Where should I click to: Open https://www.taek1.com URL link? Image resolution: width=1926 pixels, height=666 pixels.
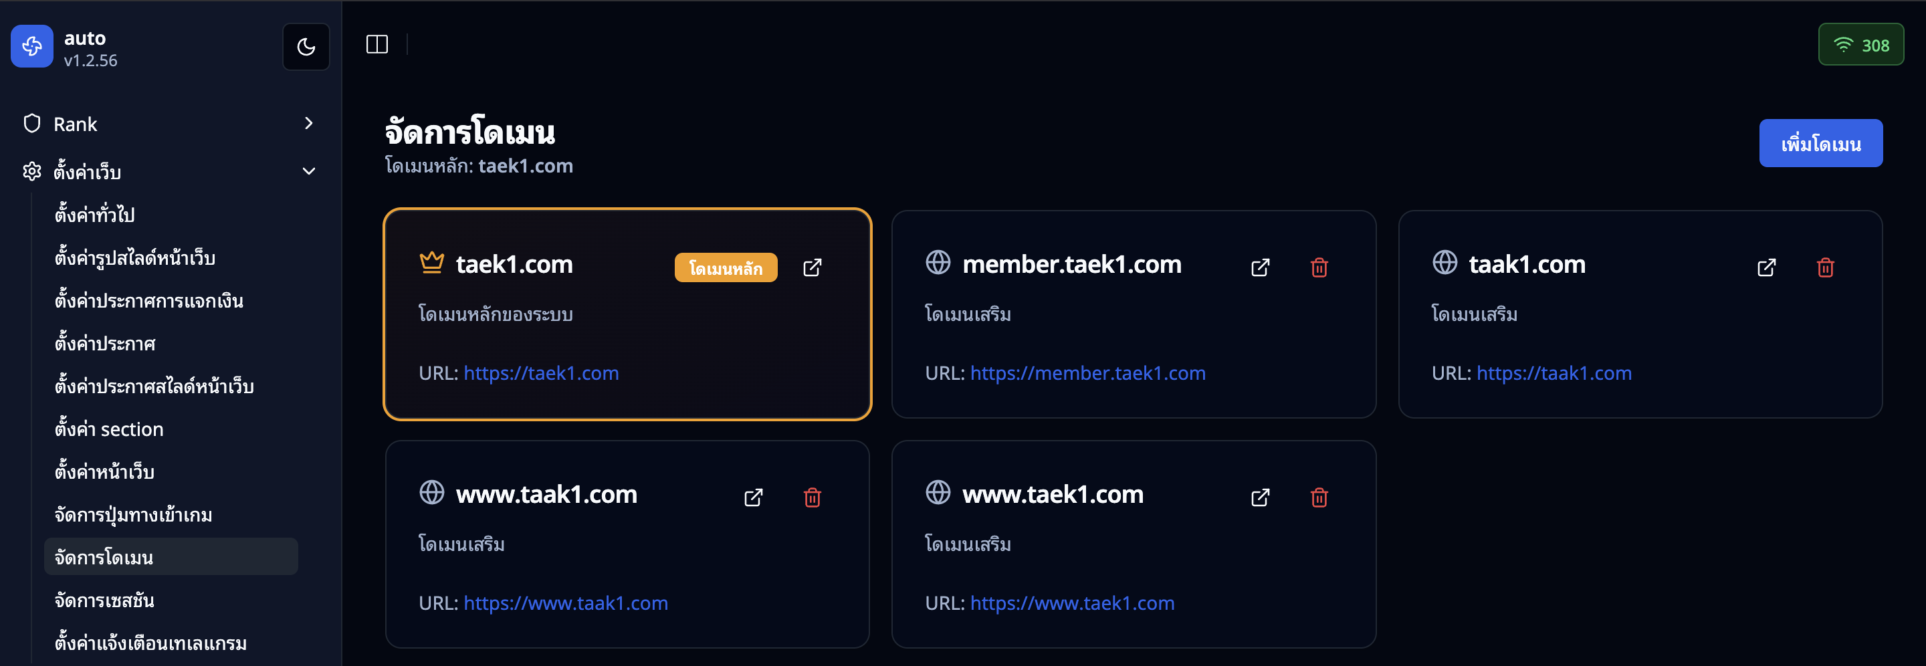point(1071,603)
